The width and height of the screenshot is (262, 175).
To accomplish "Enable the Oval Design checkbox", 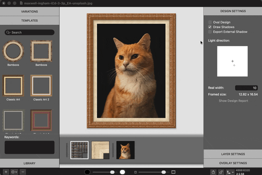I will pyautogui.click(x=210, y=22).
